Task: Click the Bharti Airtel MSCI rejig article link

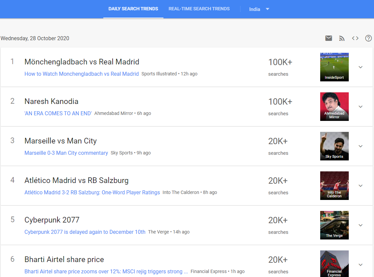Action: pos(106,271)
